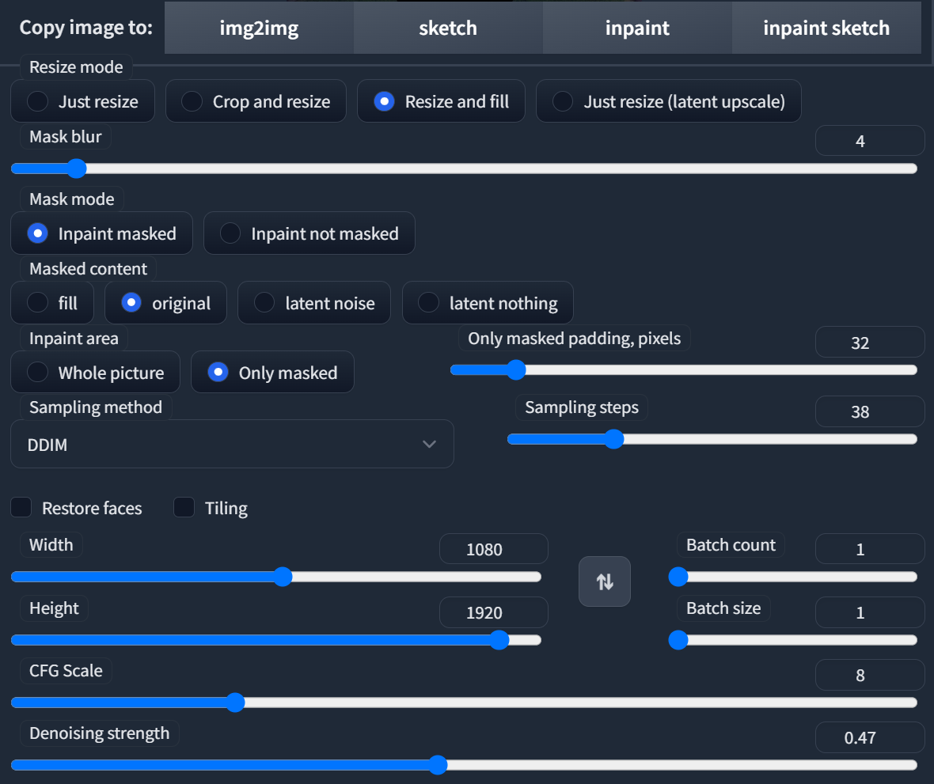This screenshot has height=784, width=934.
Task: Select Just resize (latent upscale) option
Action: 668,101
